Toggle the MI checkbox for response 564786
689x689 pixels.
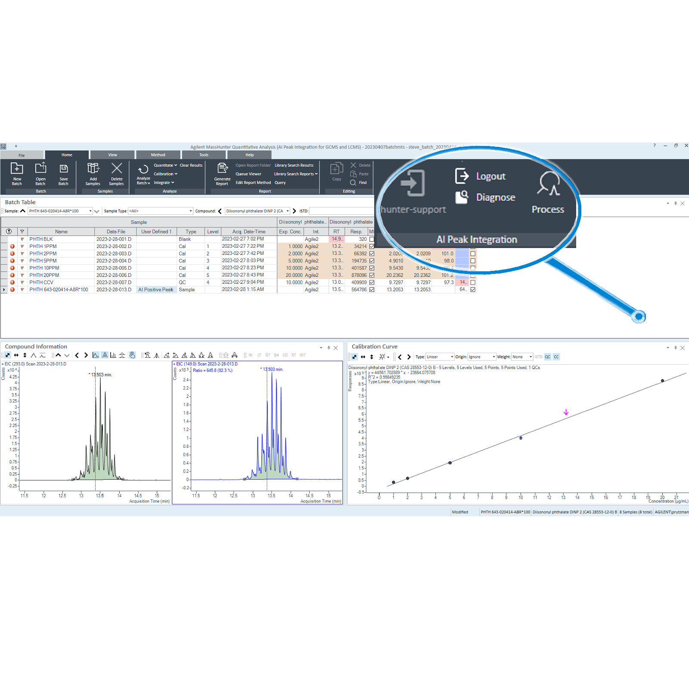pos(372,290)
